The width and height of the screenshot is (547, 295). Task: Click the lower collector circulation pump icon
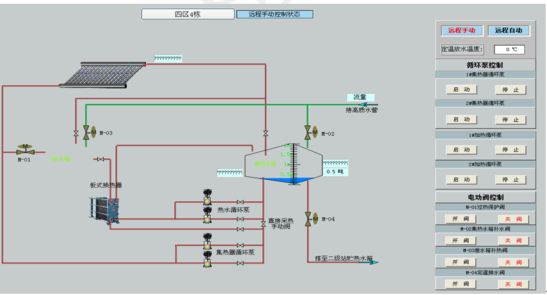click(x=207, y=257)
